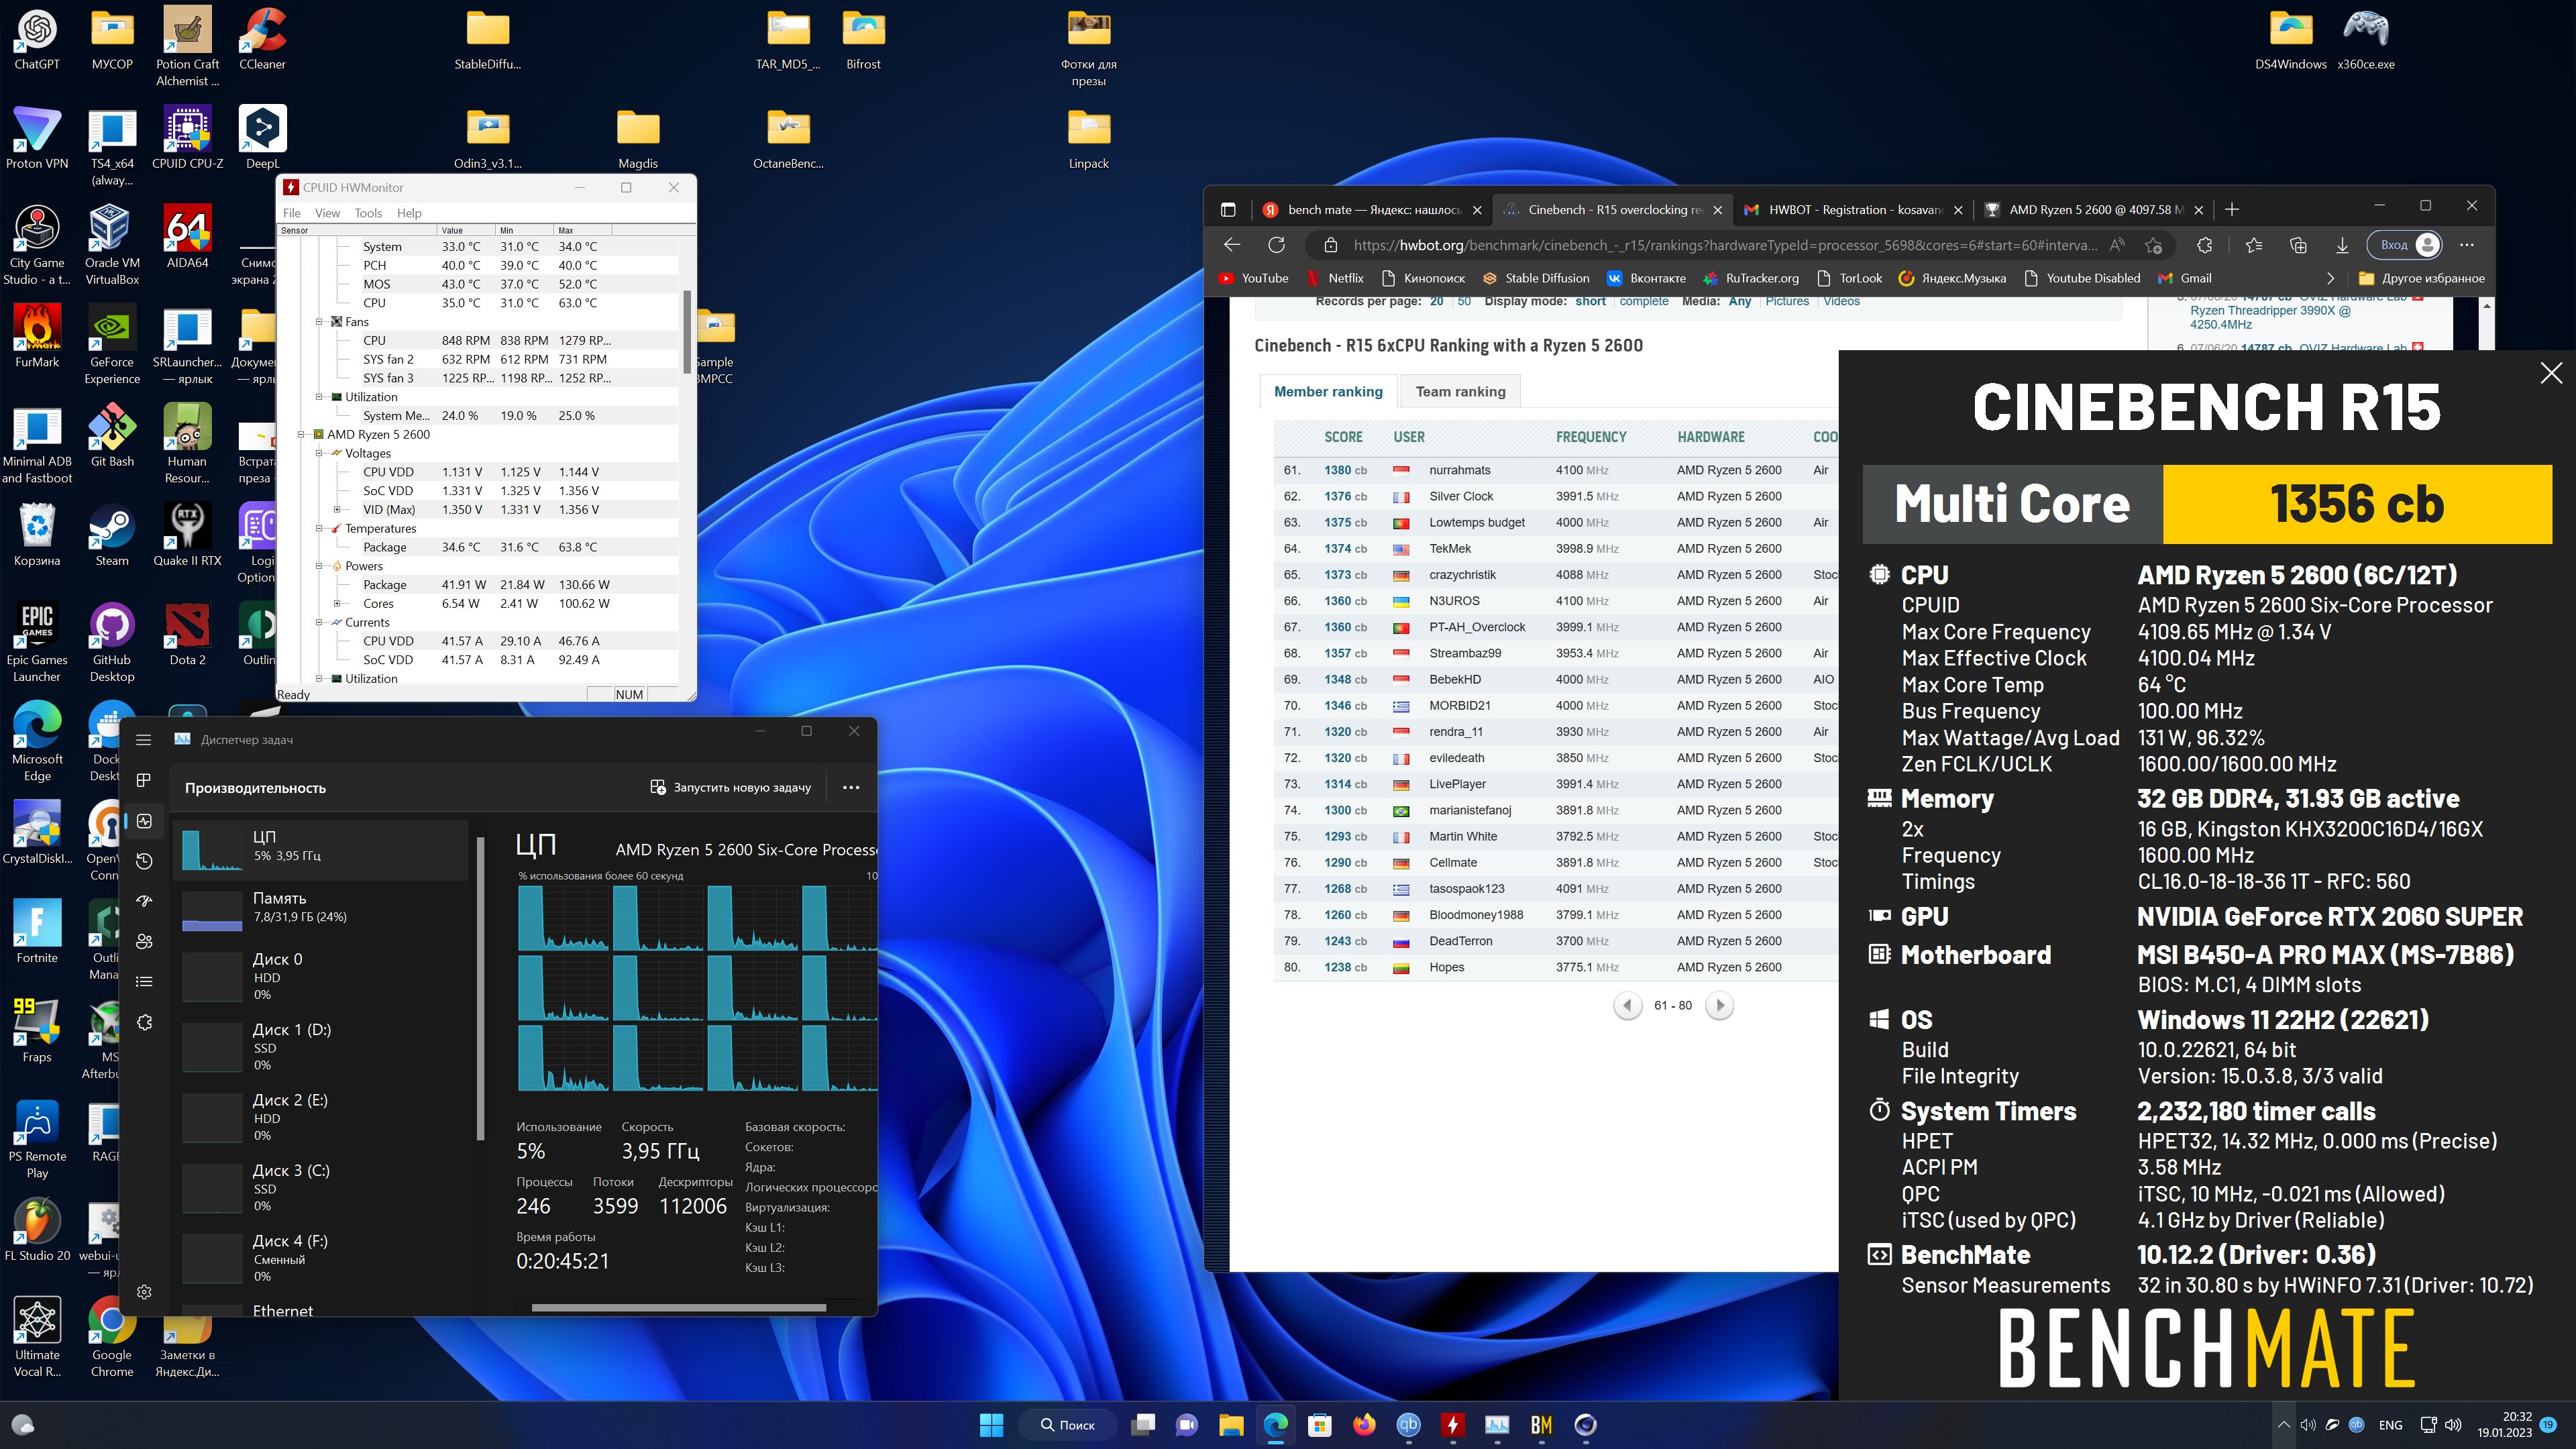The width and height of the screenshot is (2576, 1449).
Task: Click 'Запустить новую задачу' in Task Manager
Action: point(731,788)
